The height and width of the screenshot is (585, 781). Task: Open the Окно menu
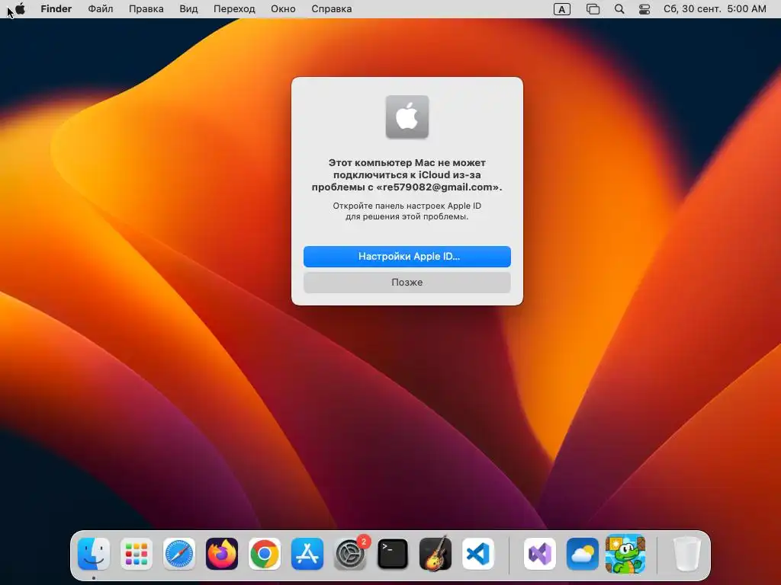coord(283,9)
